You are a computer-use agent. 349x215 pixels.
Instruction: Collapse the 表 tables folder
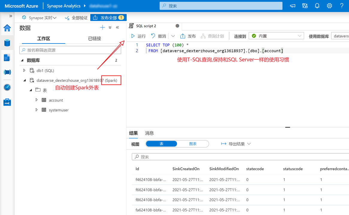(x=31, y=90)
